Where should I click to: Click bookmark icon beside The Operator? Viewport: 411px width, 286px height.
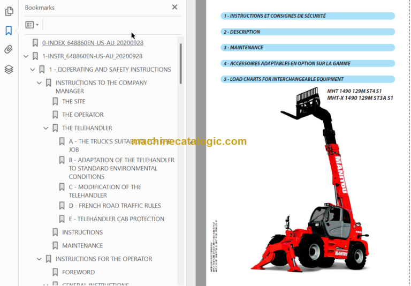click(x=55, y=115)
